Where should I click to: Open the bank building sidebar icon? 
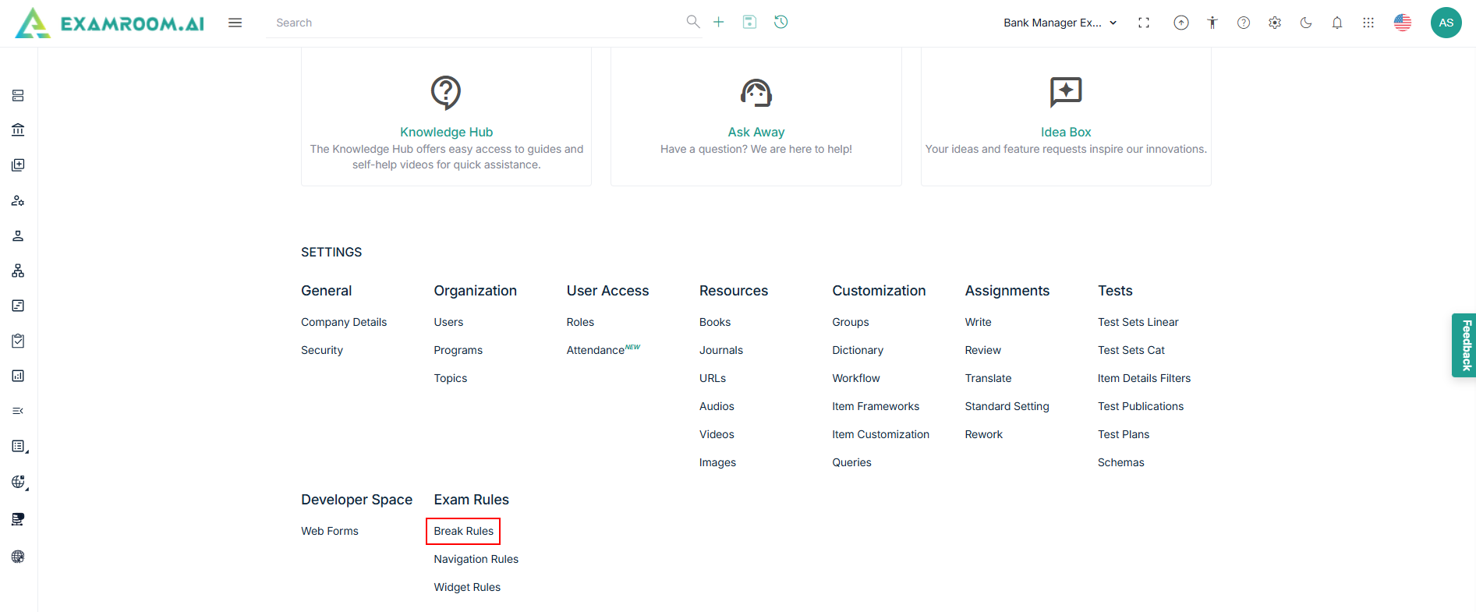18,129
